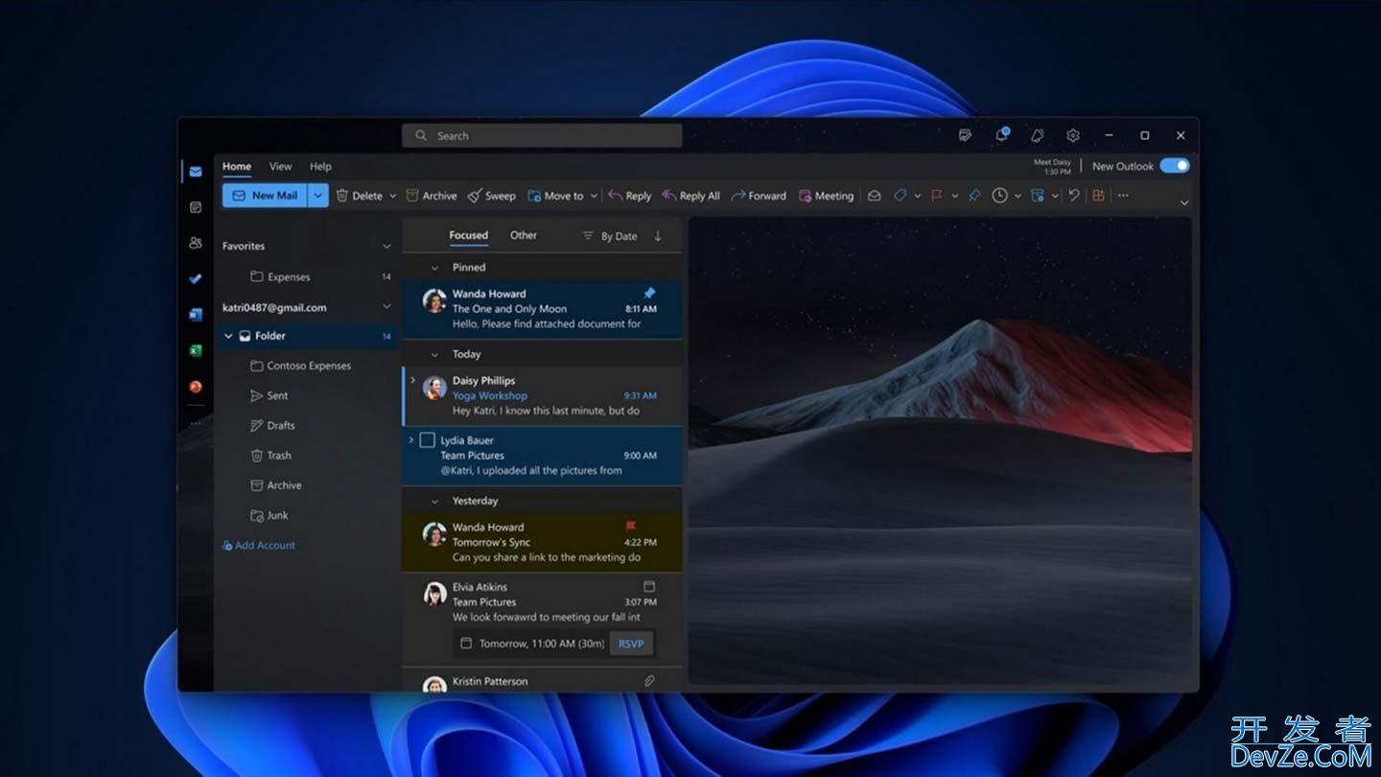Image resolution: width=1381 pixels, height=777 pixels.
Task: Open the People icon in left sidebar
Action: pyautogui.click(x=196, y=244)
